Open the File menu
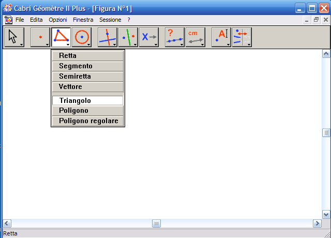Viewport: 331px width, 238px height. point(20,20)
